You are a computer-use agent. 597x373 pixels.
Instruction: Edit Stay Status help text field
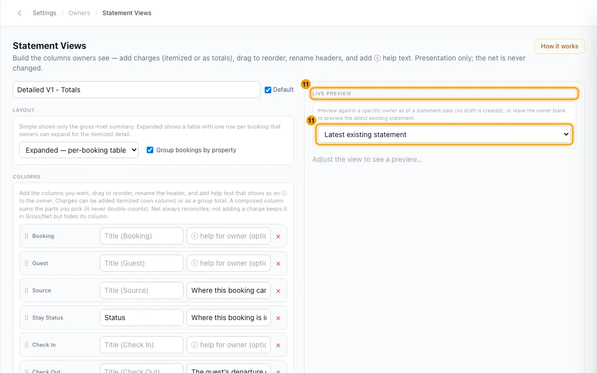tap(228, 318)
